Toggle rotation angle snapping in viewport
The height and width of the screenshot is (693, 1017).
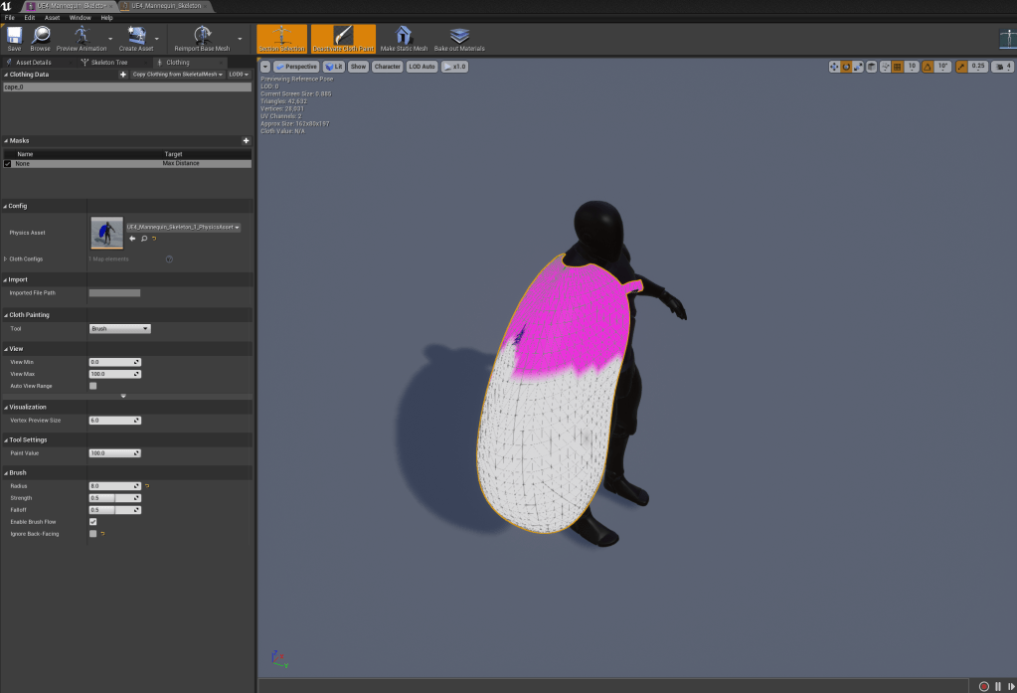[x=928, y=67]
